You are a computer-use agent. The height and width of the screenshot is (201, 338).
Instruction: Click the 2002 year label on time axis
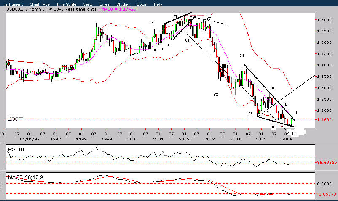tap(184, 139)
